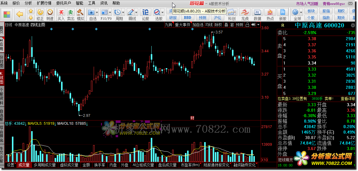Switch to the 市盈率(ttm) tab

pyautogui.click(x=190, y=165)
